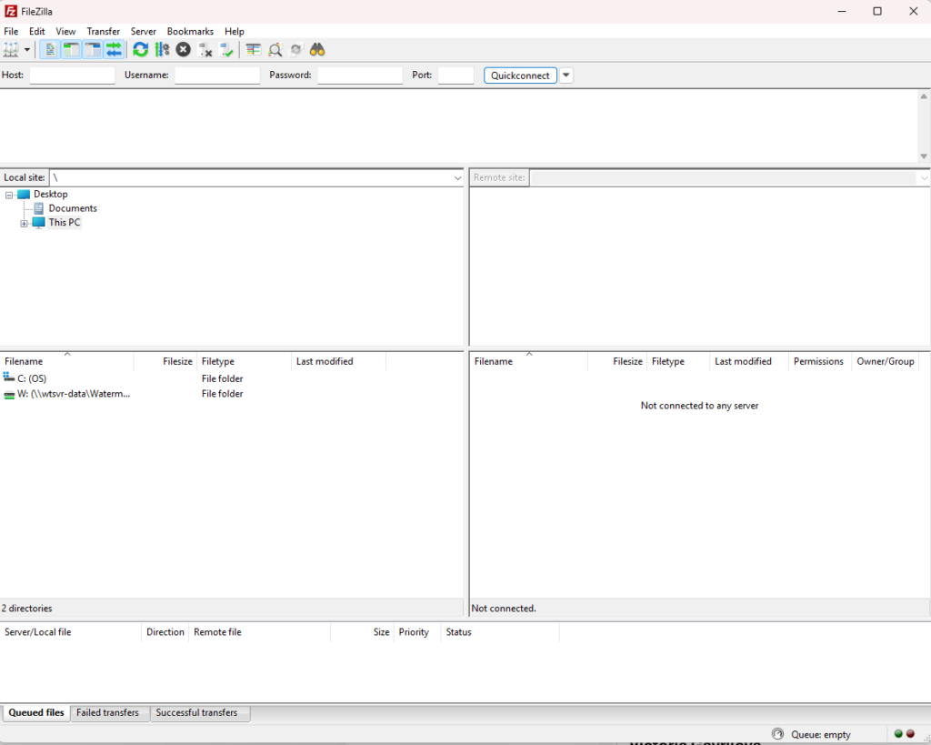Sort local files by Filename column

coord(66,361)
